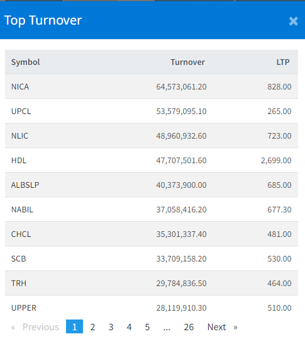This screenshot has width=305, height=351.
Task: Click turnover value 28,119,910.30
Action: pos(181,309)
